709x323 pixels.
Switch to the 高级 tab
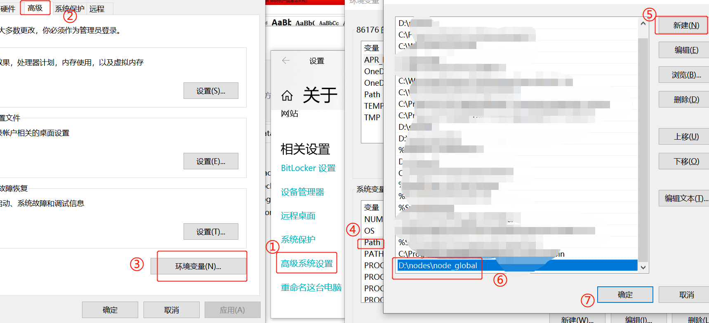[x=35, y=8]
